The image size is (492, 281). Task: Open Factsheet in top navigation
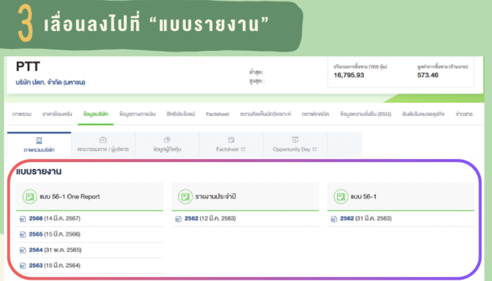point(217,114)
